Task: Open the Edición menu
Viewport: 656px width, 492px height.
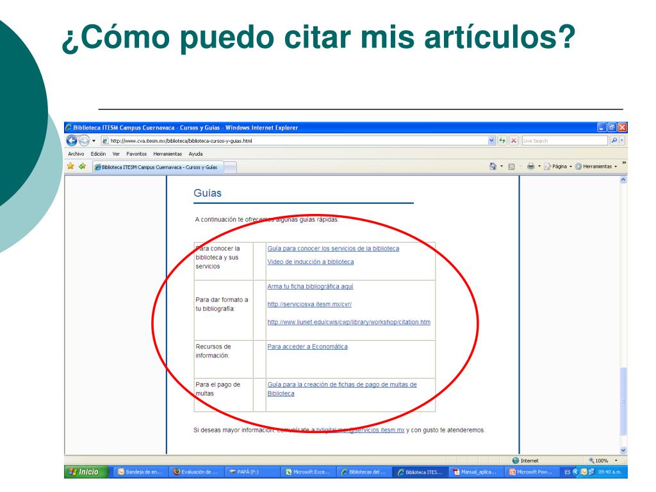Action: 98,154
